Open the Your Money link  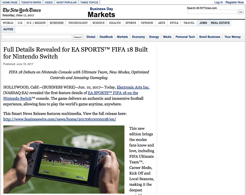(x=232, y=37)
